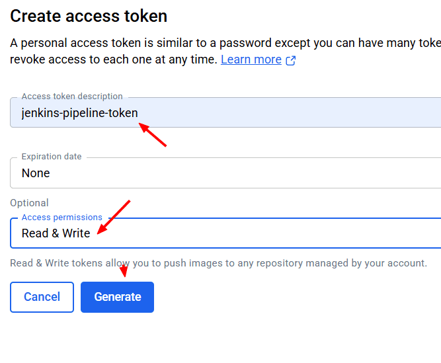
Task: Expand the Access permissions dropdown
Action: pos(225,233)
